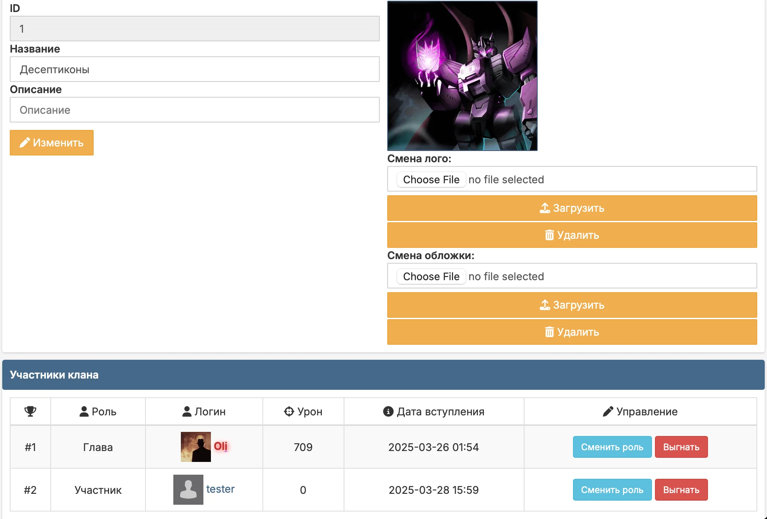Choose a file for Смена обложки

[x=431, y=276]
